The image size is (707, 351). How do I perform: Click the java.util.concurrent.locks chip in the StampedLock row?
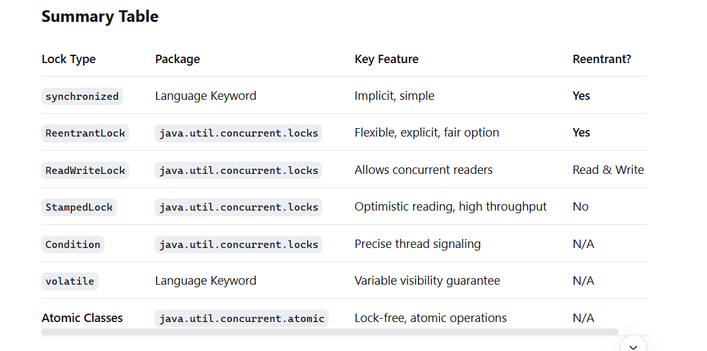click(x=238, y=207)
